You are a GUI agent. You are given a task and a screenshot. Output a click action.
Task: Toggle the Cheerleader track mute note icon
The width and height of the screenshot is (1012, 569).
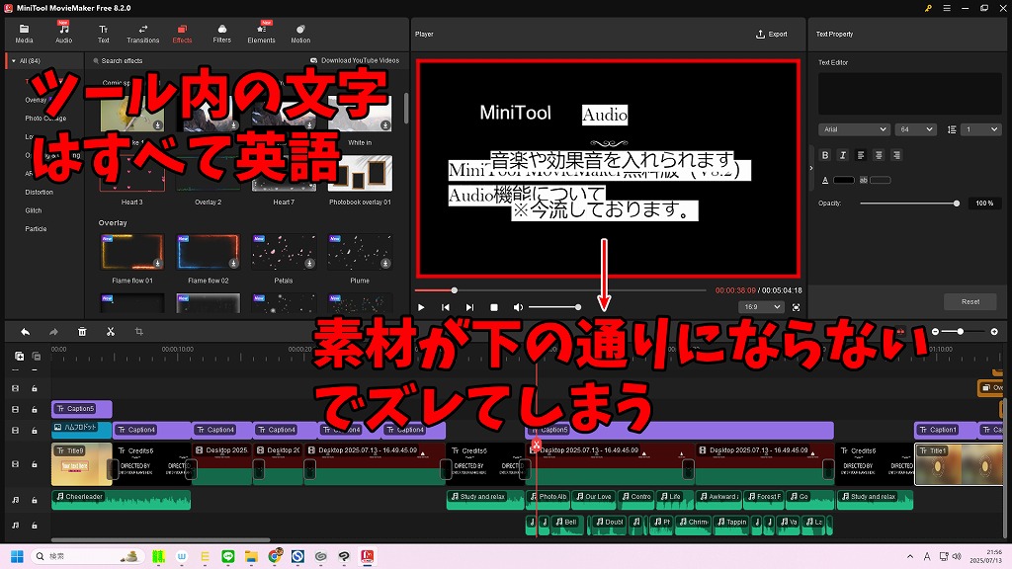tap(16, 500)
